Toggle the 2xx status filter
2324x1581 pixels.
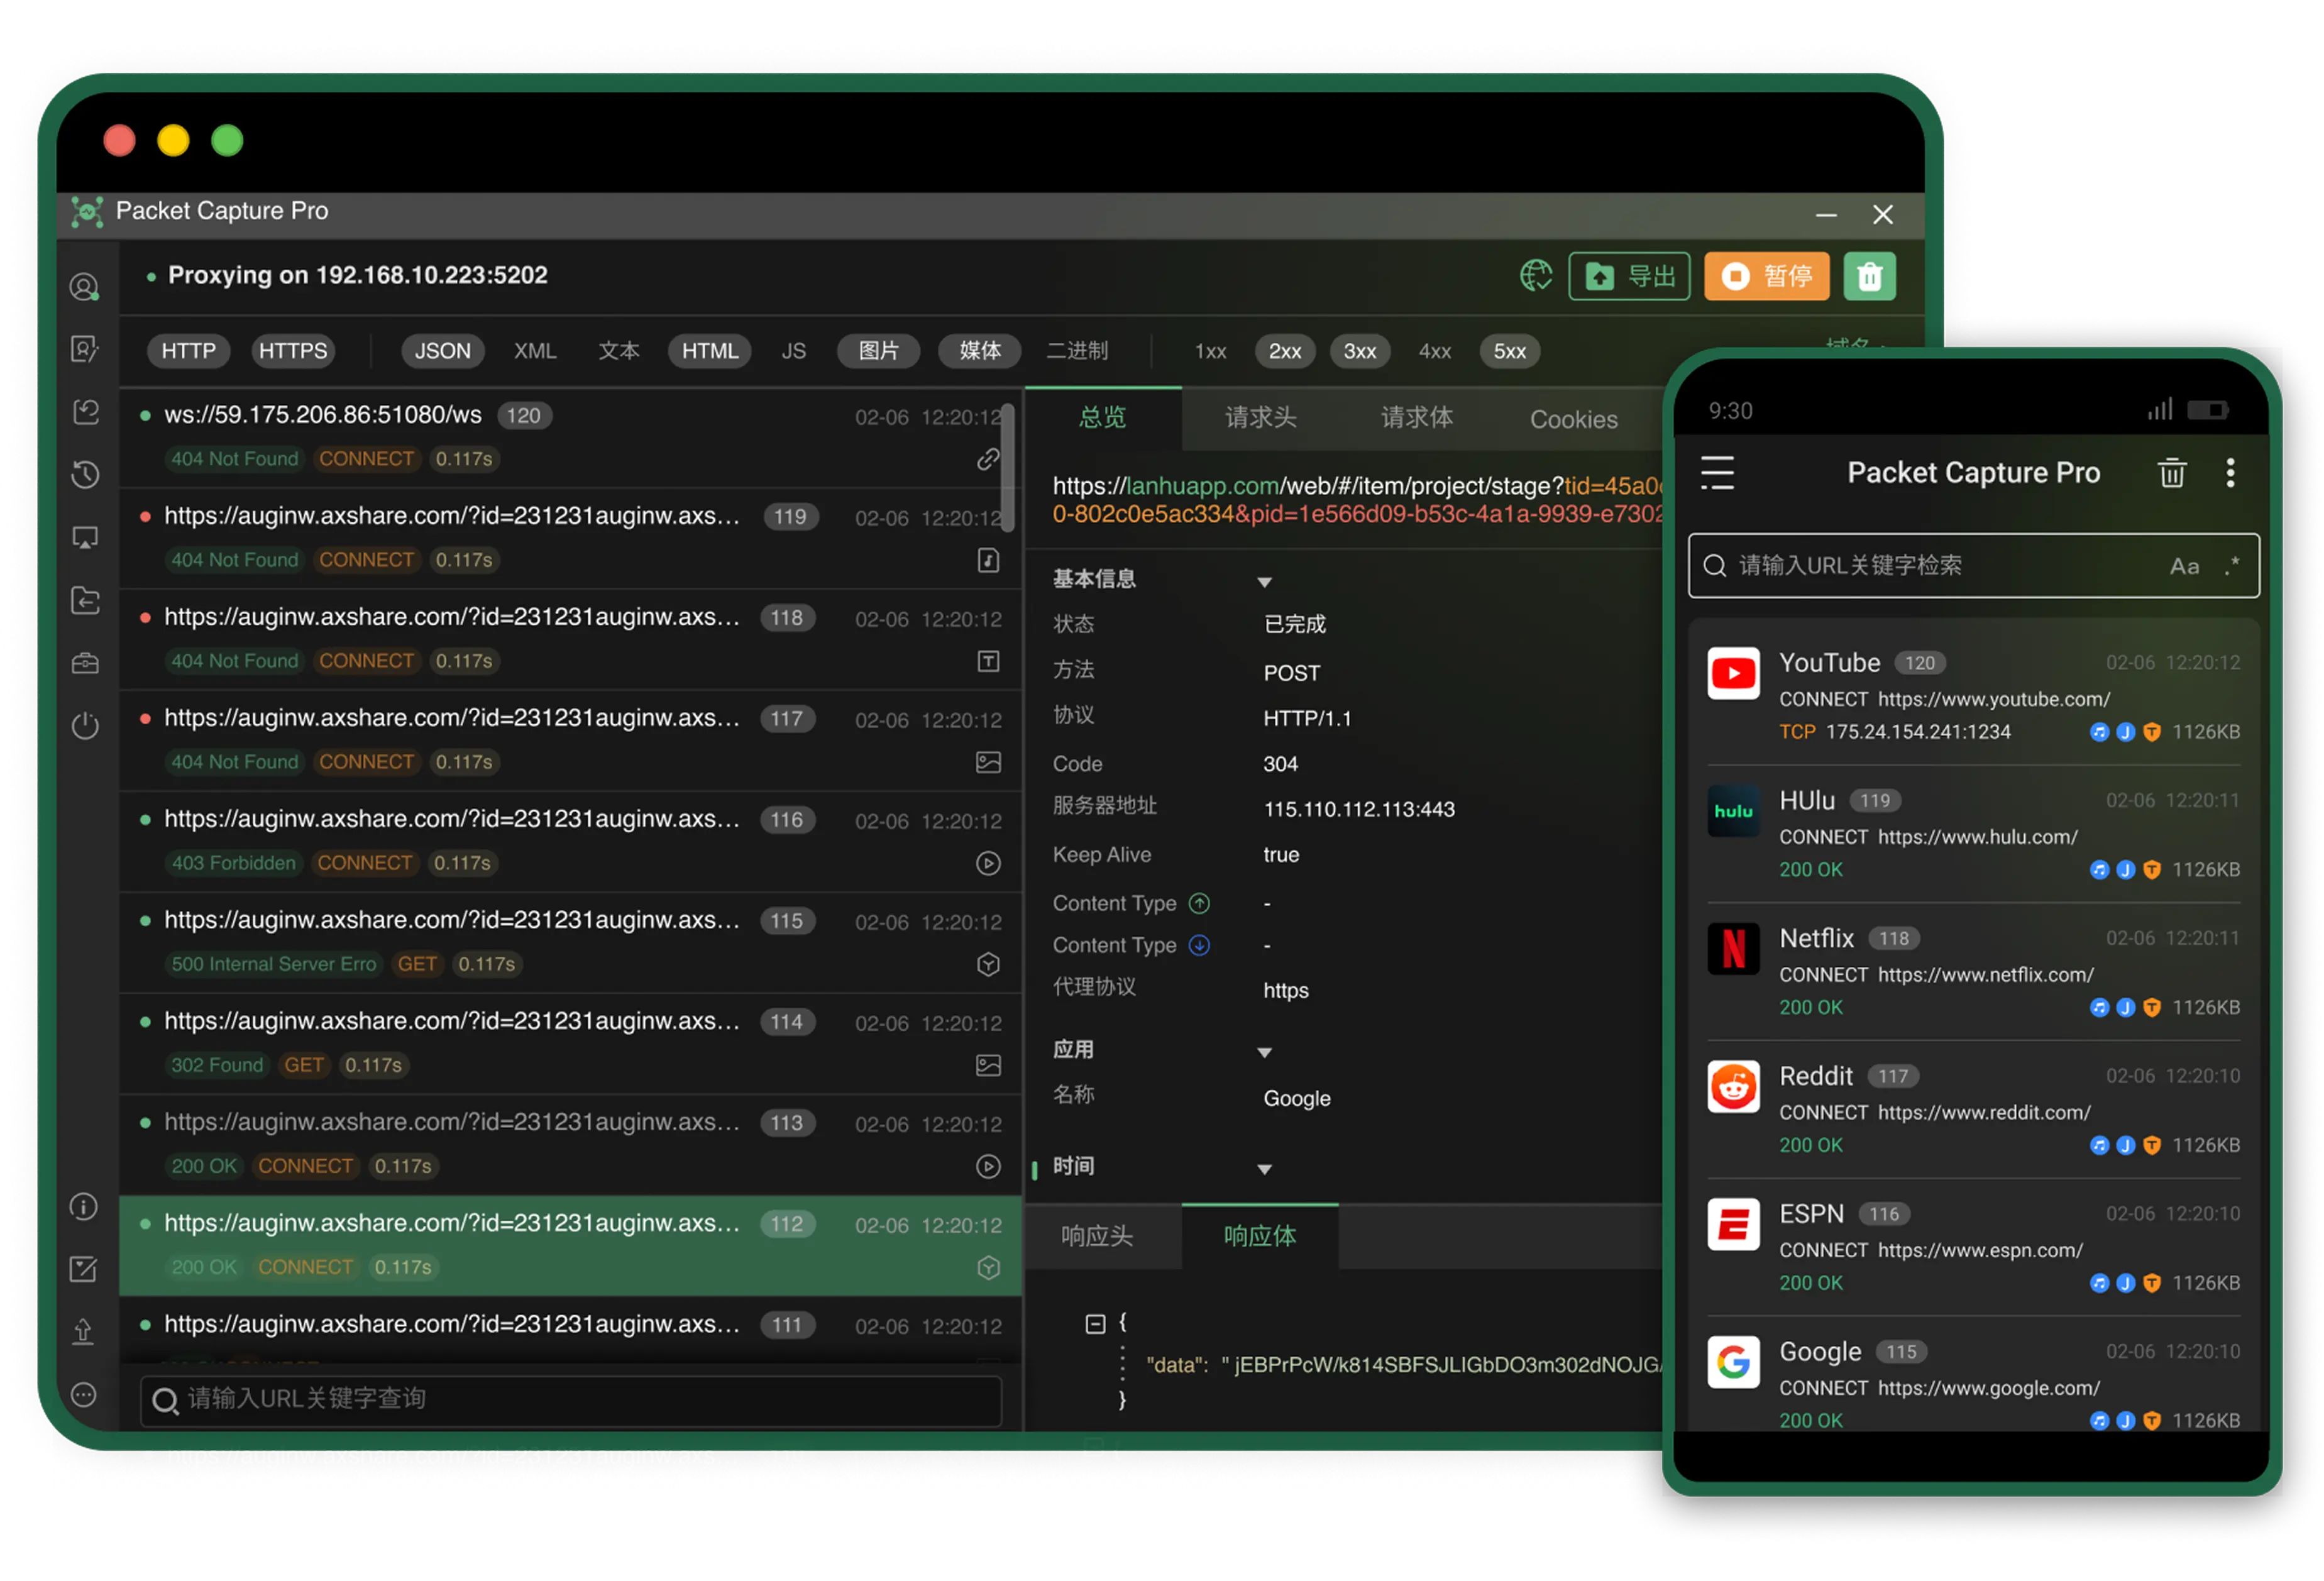click(1285, 351)
